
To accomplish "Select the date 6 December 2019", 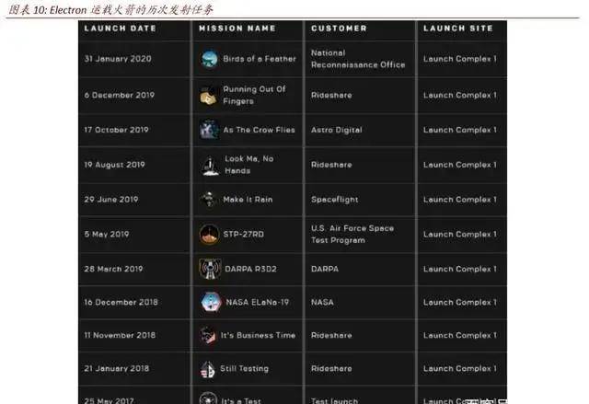I will (x=120, y=96).
